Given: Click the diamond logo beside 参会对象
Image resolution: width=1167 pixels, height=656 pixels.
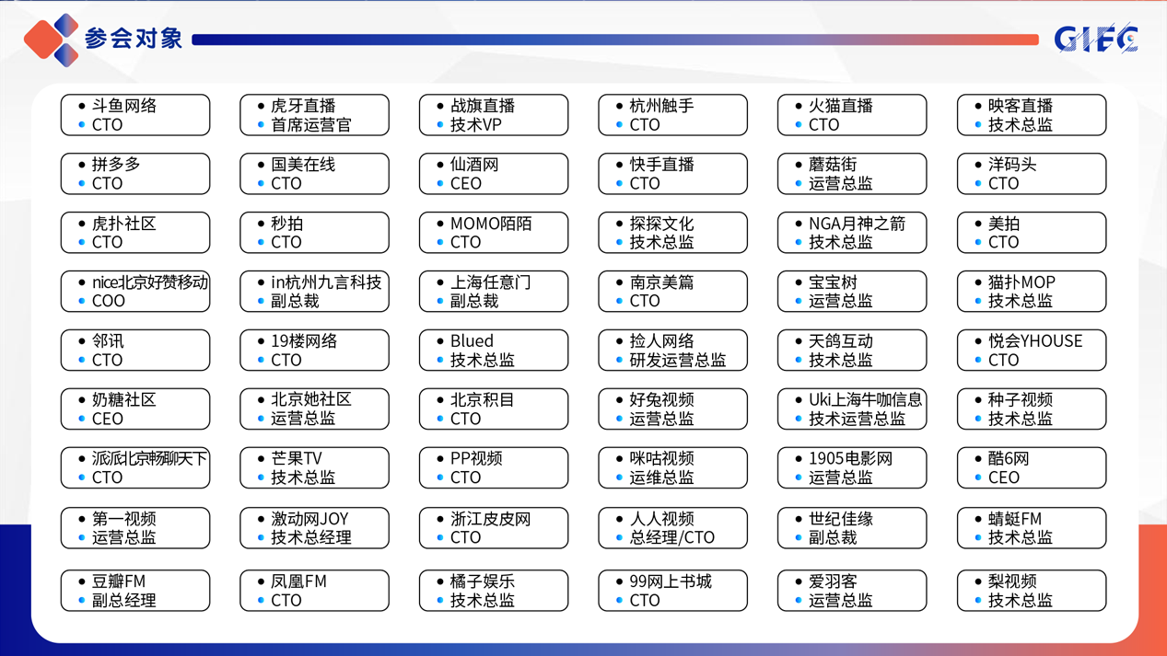Looking at the screenshot, I should pos(53,40).
